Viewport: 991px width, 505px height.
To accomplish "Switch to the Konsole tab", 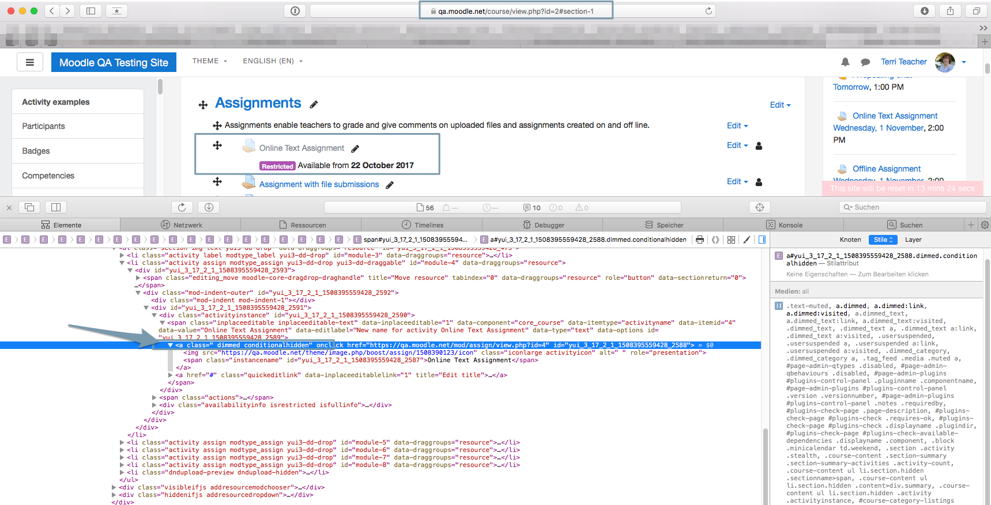I will (x=783, y=225).
